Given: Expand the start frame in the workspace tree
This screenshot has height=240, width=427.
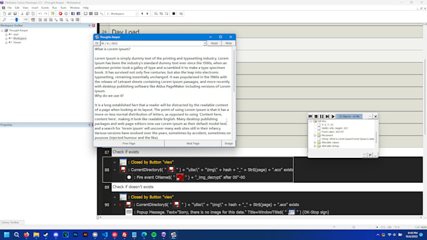Looking at the screenshot, I should pos(6,34).
